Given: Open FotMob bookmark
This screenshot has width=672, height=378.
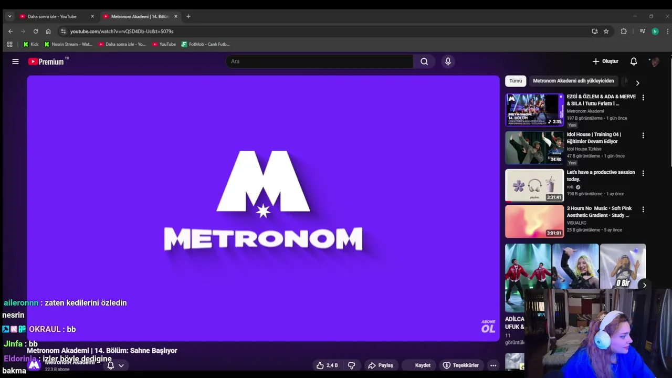Looking at the screenshot, I should tap(205, 44).
